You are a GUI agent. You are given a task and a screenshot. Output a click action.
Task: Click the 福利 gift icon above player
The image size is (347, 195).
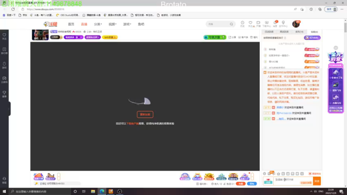[x=254, y=37]
